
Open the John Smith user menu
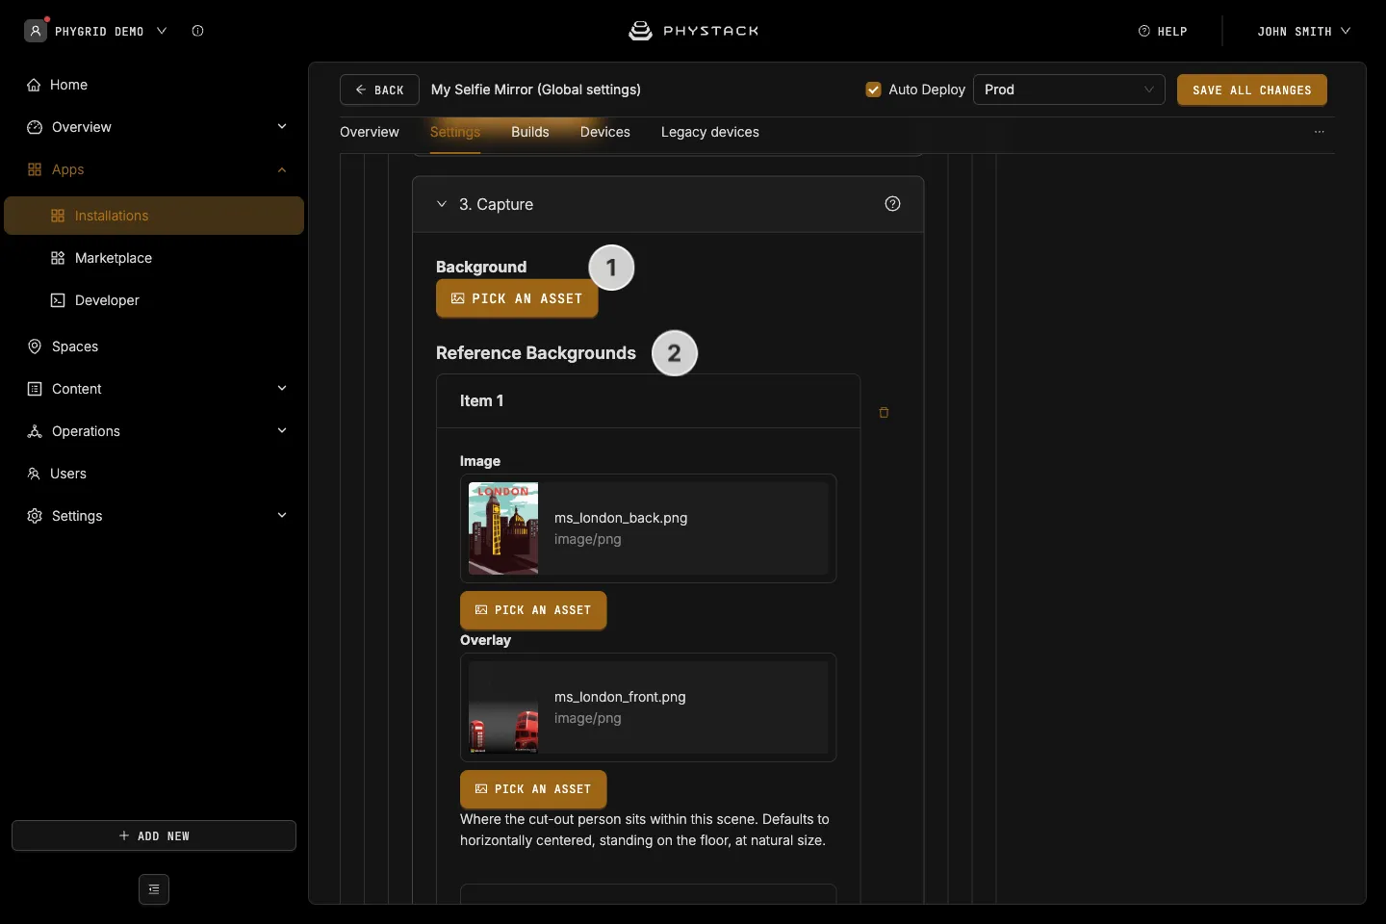pos(1303,31)
